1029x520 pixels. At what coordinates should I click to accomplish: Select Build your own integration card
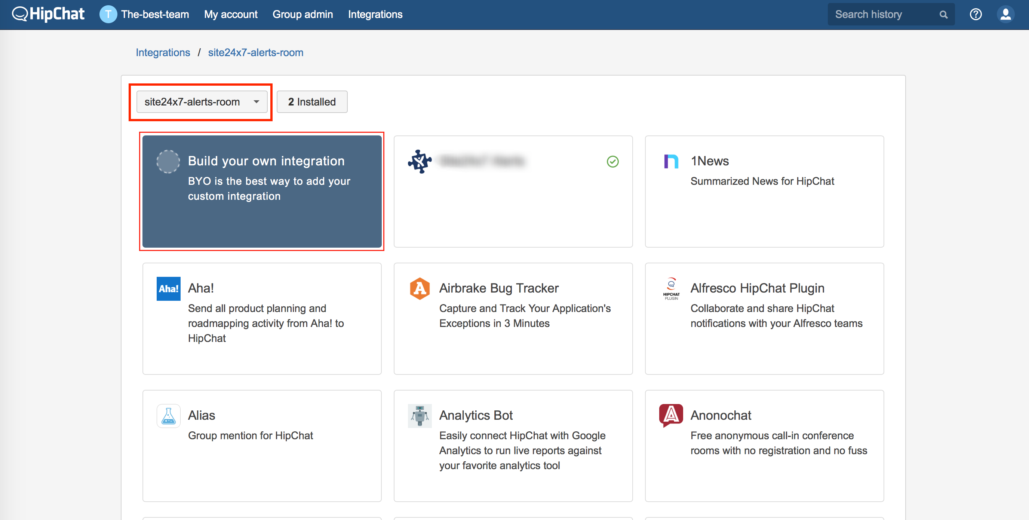(x=262, y=192)
